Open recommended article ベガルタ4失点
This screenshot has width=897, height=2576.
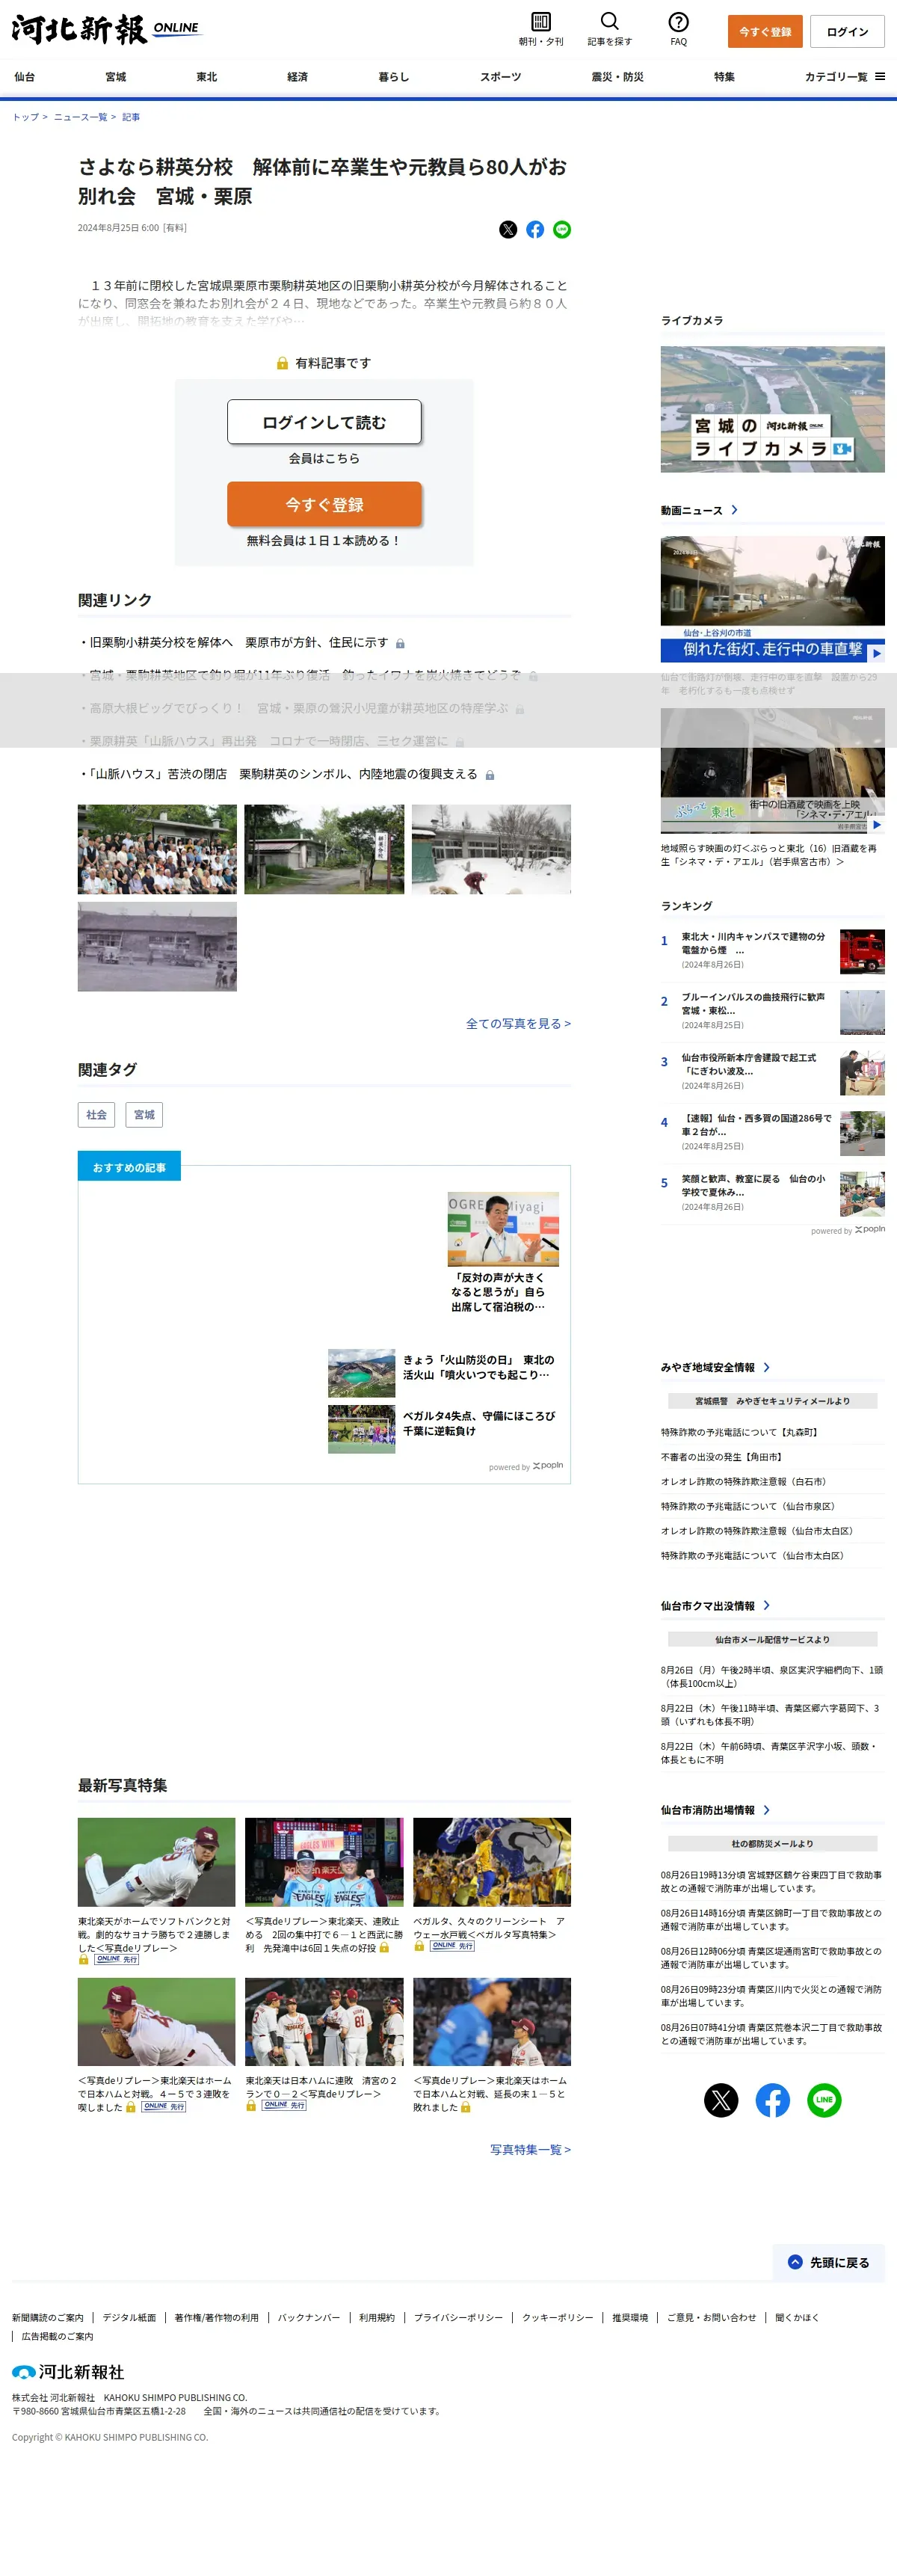[444, 1429]
